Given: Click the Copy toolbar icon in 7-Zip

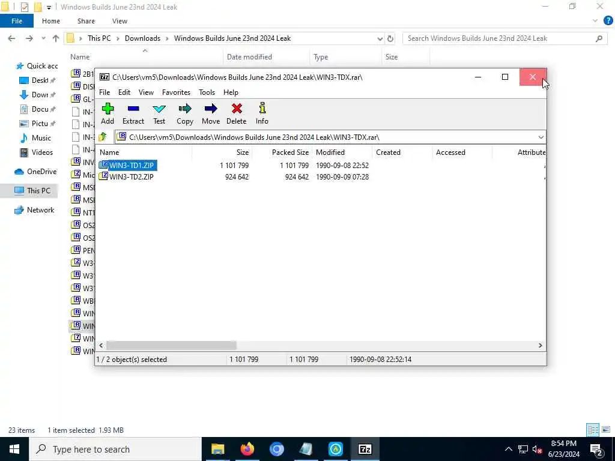Looking at the screenshot, I should (185, 113).
